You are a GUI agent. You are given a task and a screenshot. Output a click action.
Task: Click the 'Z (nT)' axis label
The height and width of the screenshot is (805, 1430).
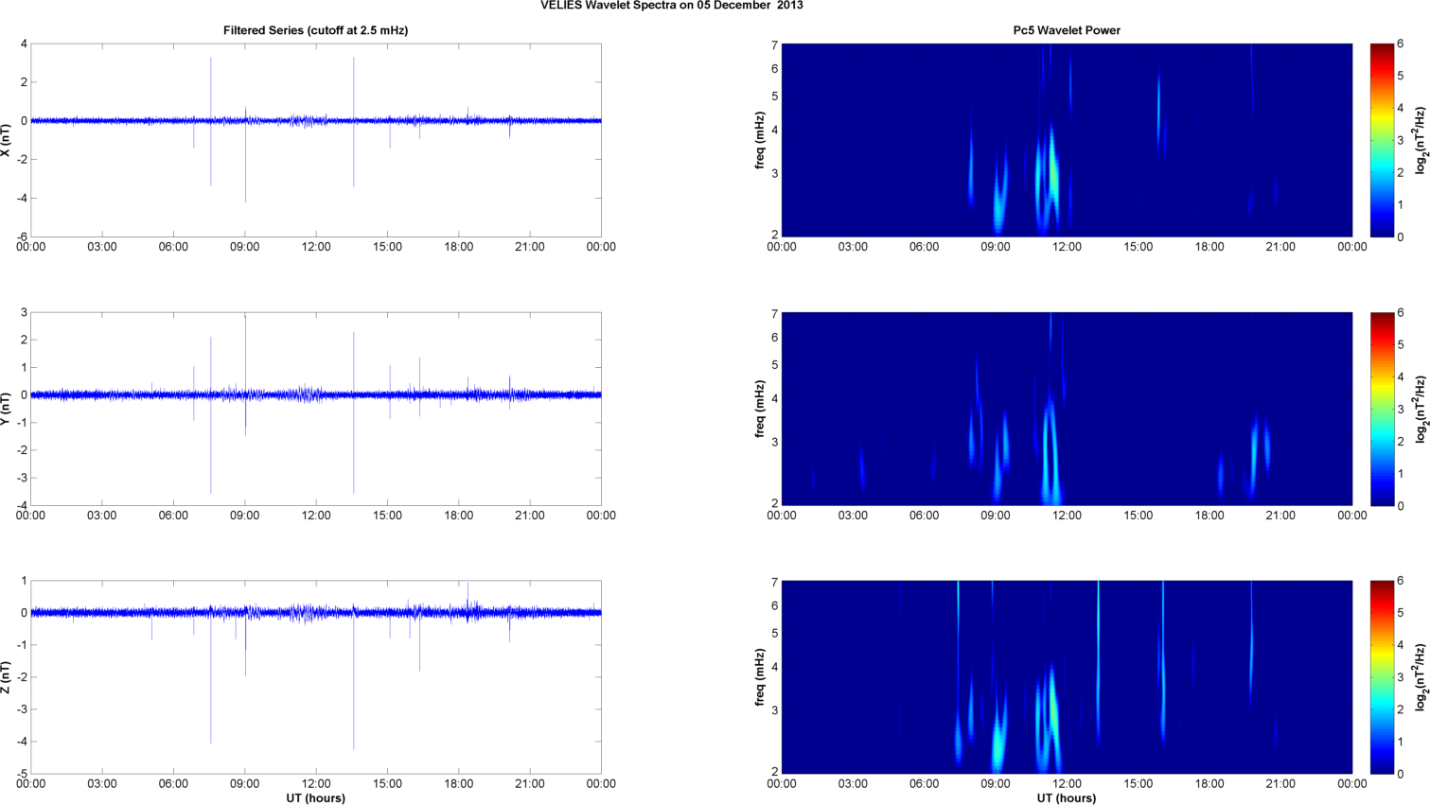click(x=7, y=677)
